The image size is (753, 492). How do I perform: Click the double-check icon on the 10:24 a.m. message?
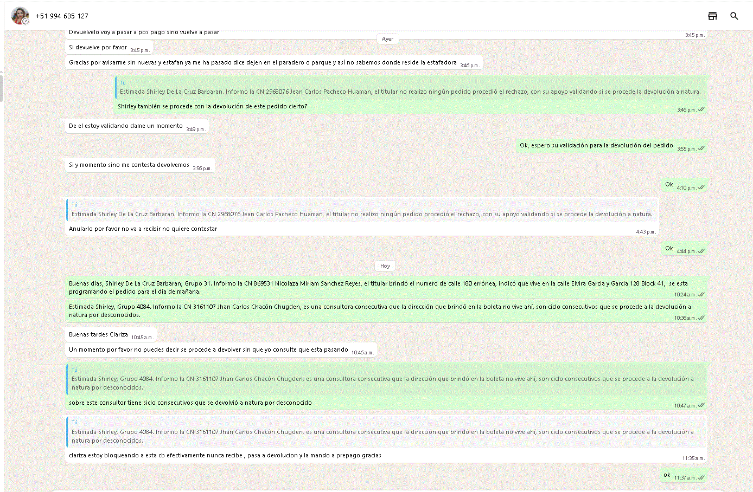[701, 295]
